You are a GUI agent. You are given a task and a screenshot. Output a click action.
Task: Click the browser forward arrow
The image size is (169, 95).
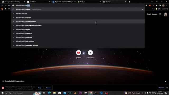tap(6, 6)
